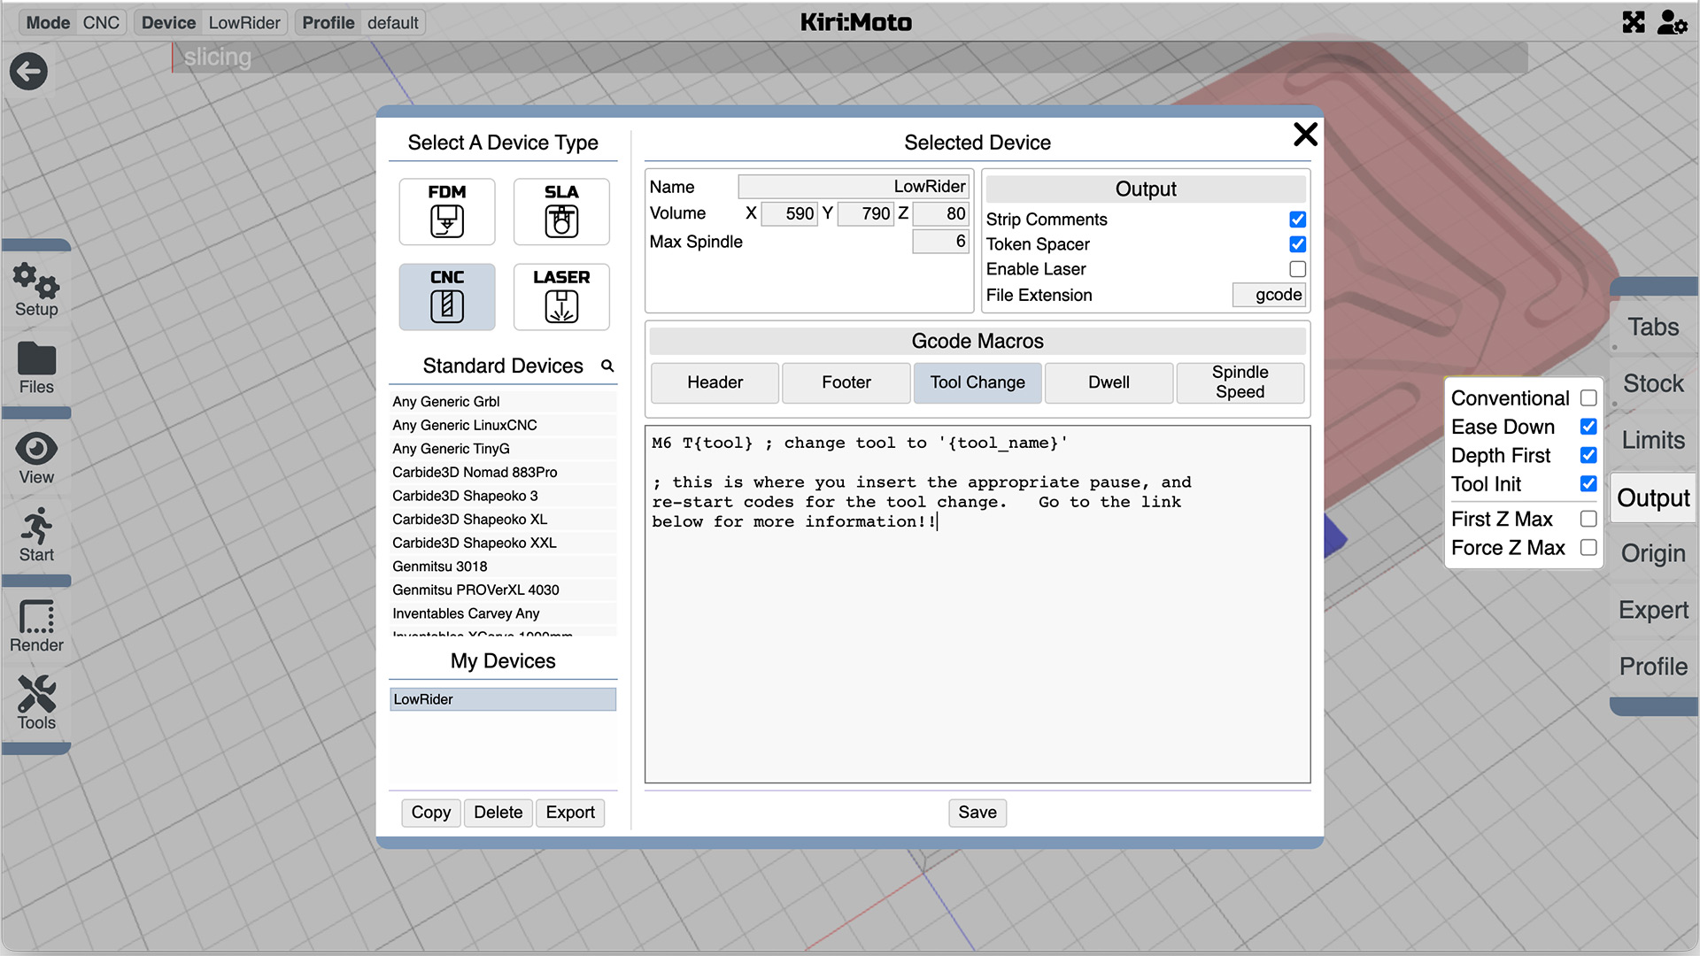Select the FDM device type icon
Image resolution: width=1700 pixels, height=956 pixels.
pyautogui.click(x=447, y=212)
